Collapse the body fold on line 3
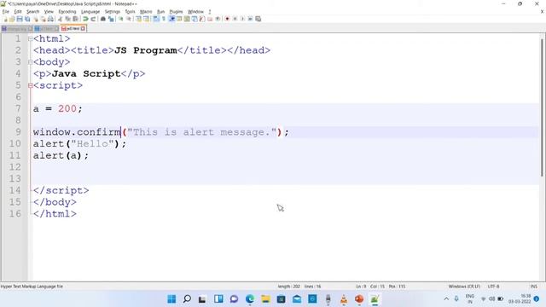Image resolution: width=546 pixels, height=307 pixels. (x=31, y=62)
